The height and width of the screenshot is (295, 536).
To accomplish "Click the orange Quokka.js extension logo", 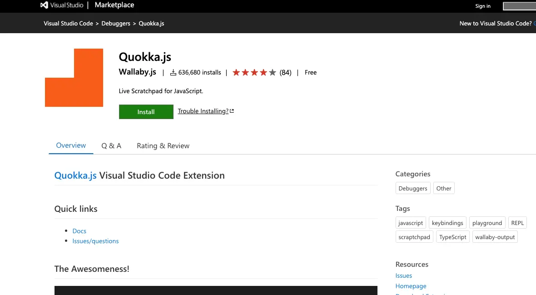I will (74, 78).
